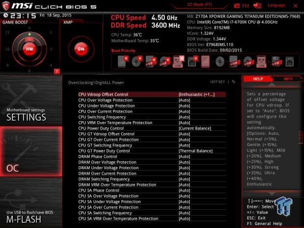
Task: Close the BIOS with the X icon
Action: [x=296, y=6]
